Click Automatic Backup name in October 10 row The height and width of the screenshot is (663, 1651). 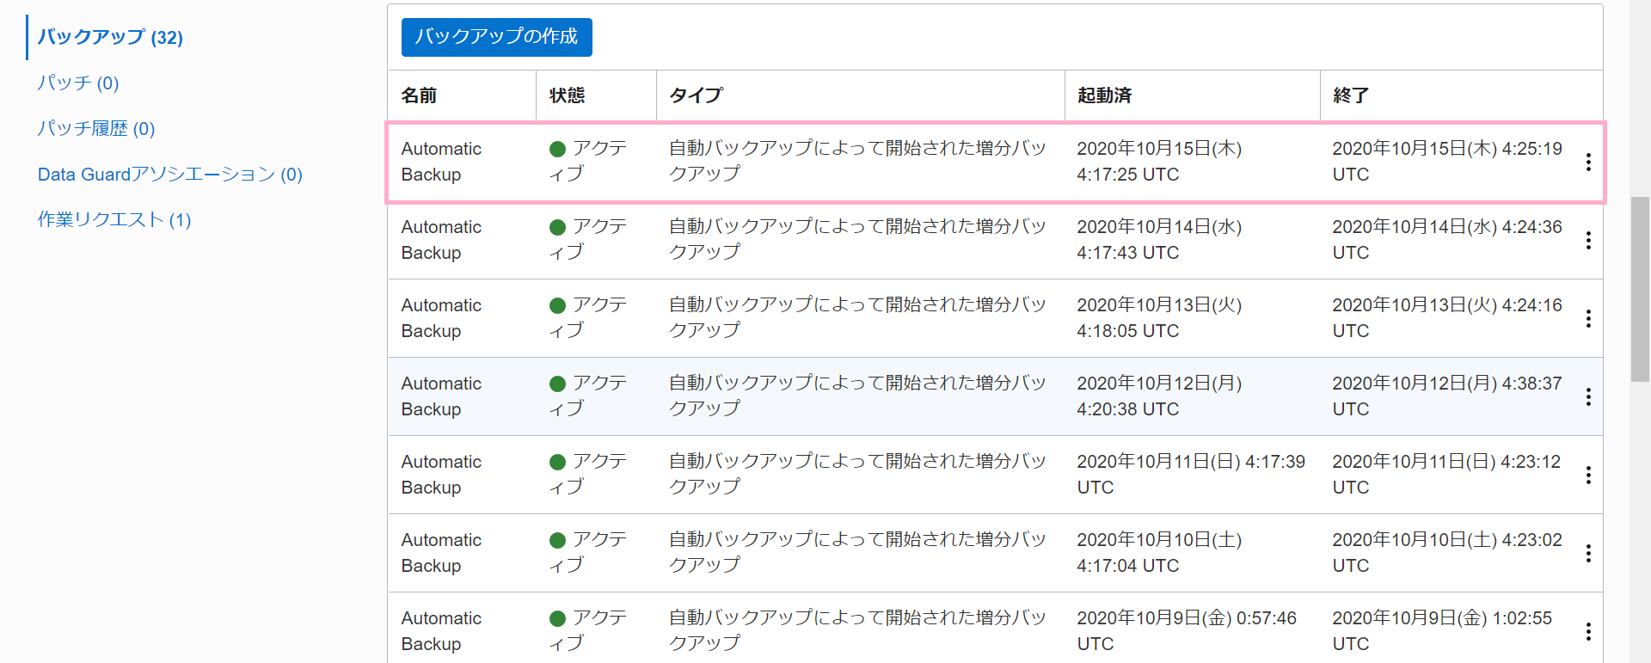[x=441, y=553]
